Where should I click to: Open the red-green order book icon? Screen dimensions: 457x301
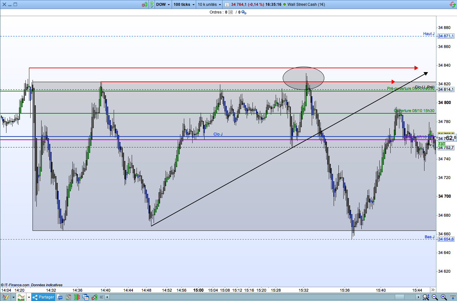coord(77,297)
